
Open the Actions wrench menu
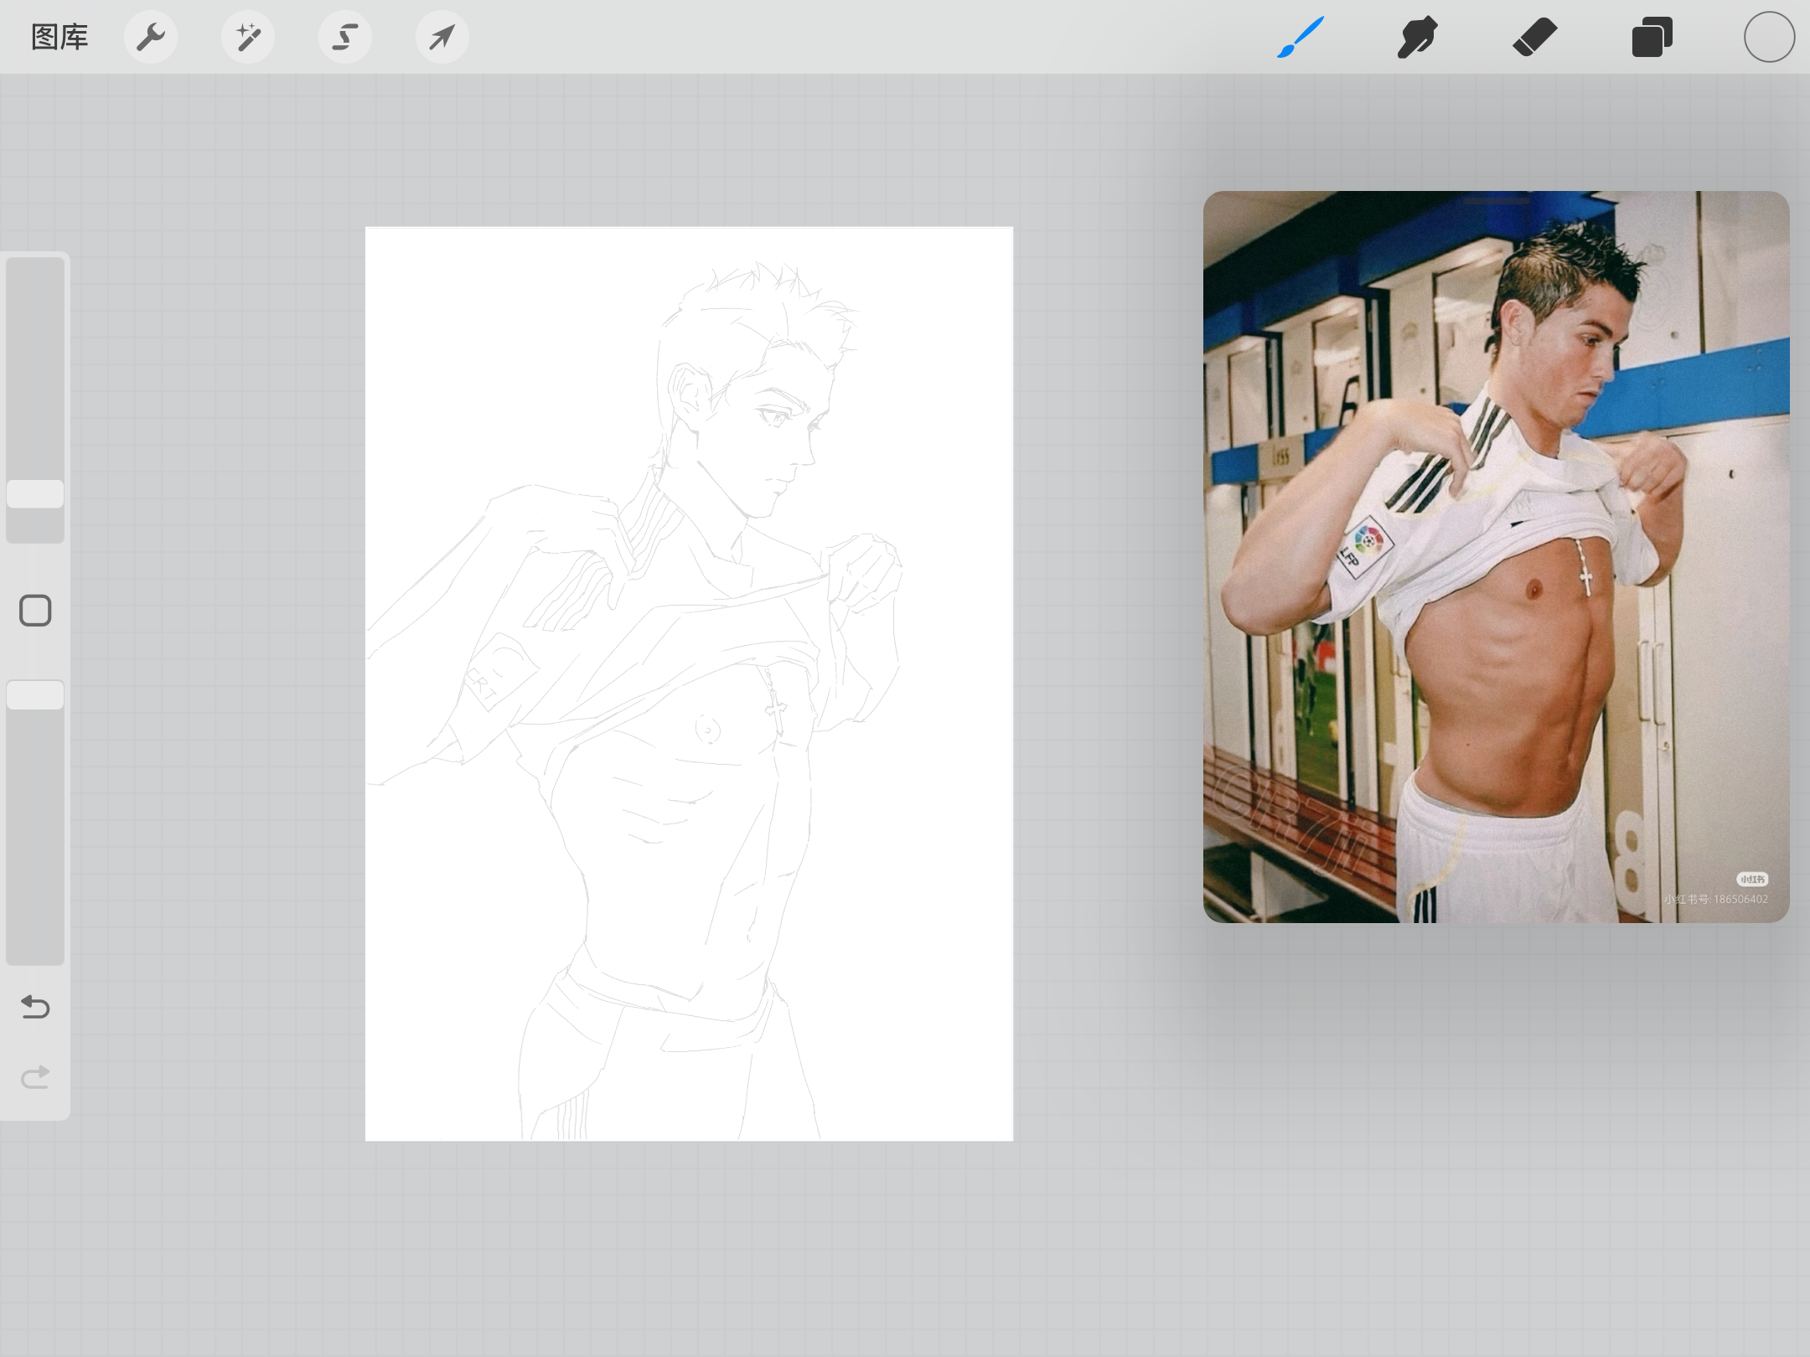[x=151, y=37]
